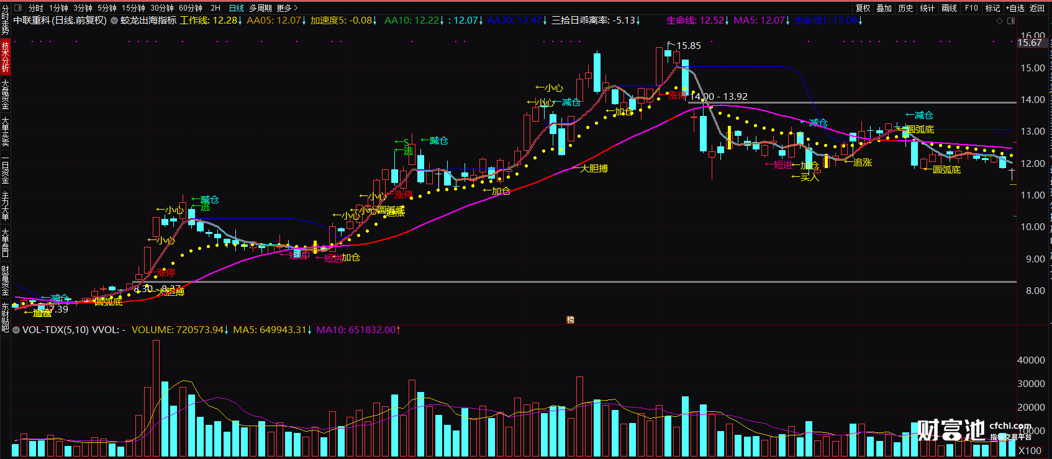Open 多周期 multi-period view
Image resolution: width=1052 pixels, height=459 pixels.
[260, 8]
